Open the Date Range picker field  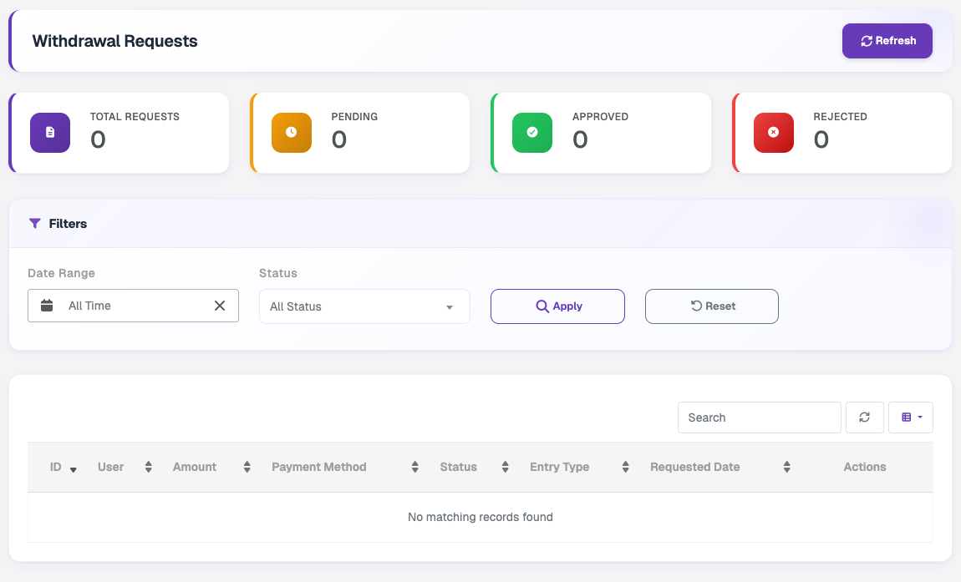tap(133, 306)
